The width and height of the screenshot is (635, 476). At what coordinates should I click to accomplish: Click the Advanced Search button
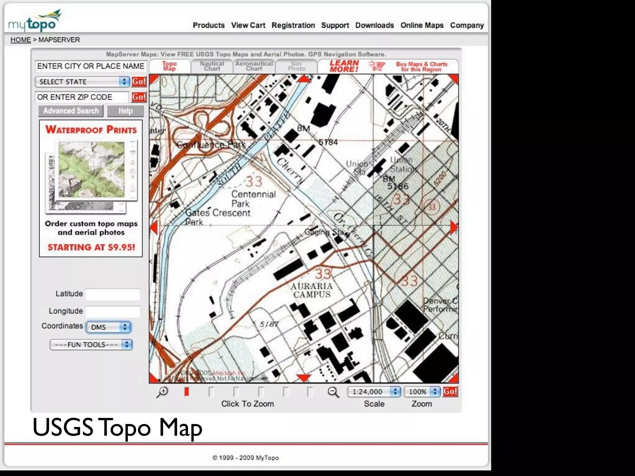coord(71,111)
